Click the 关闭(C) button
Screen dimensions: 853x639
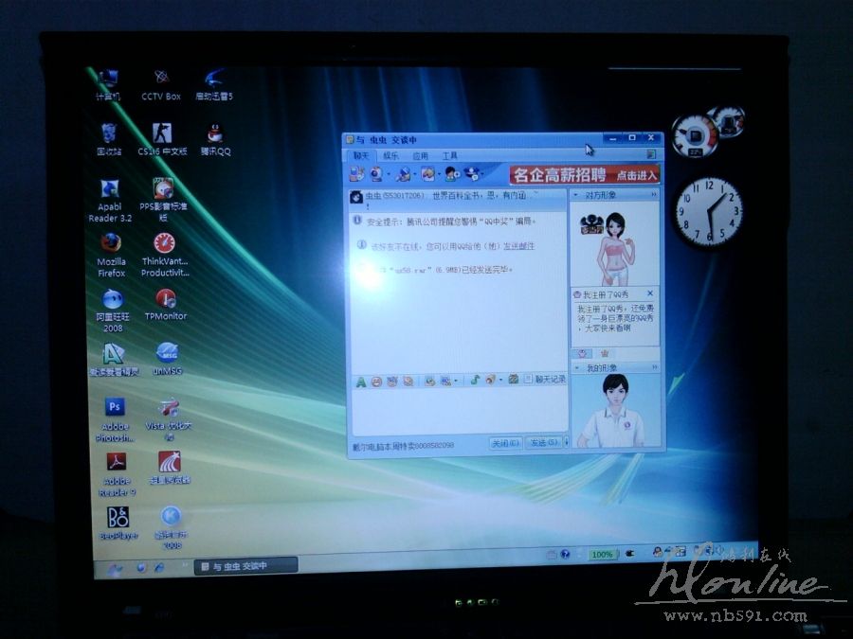[505, 443]
